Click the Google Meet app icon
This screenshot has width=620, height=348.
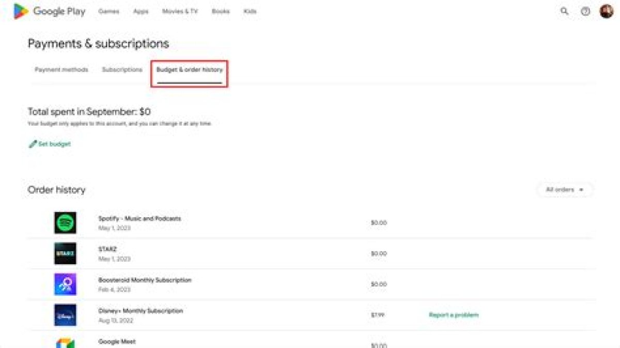pos(65,343)
